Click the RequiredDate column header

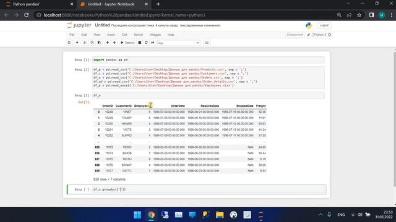[210, 106]
